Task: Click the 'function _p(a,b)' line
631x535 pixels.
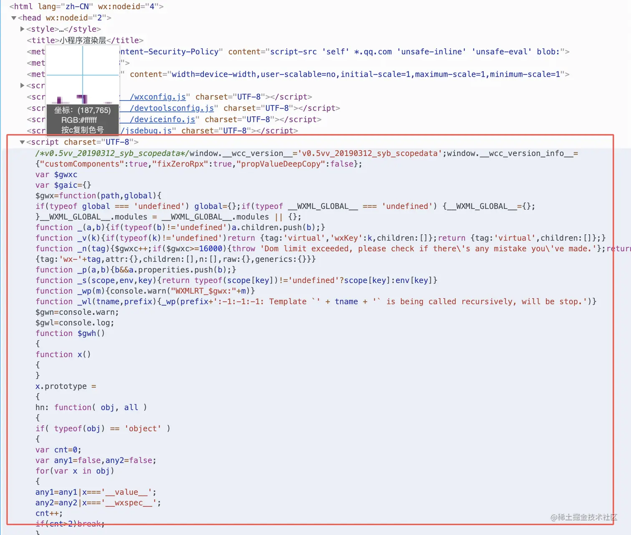Action: [x=136, y=270]
